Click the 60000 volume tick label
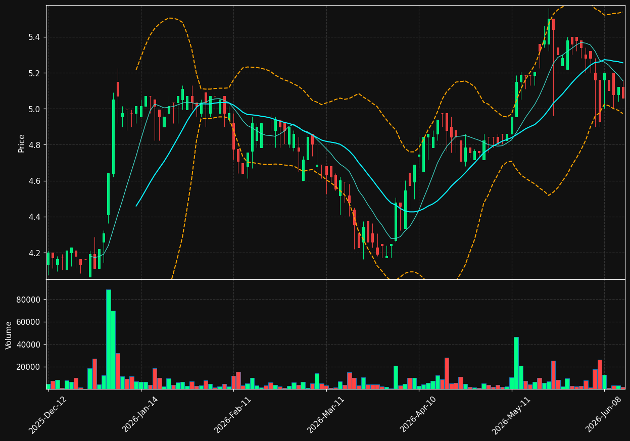 point(28,322)
